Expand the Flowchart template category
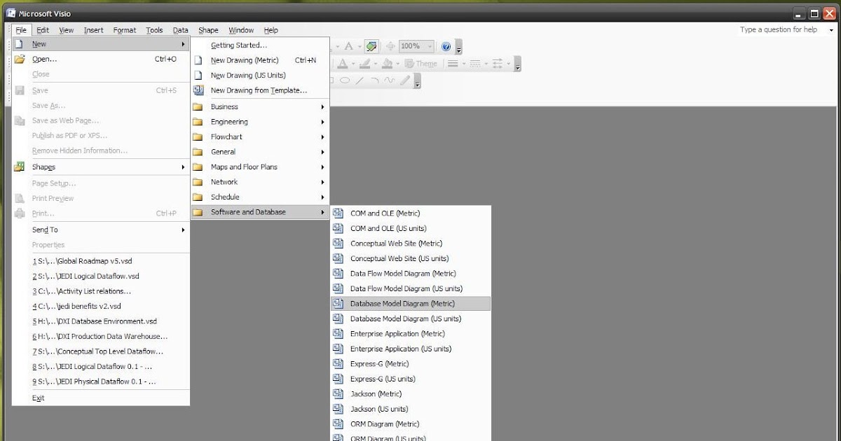This screenshot has width=841, height=441. coord(259,137)
